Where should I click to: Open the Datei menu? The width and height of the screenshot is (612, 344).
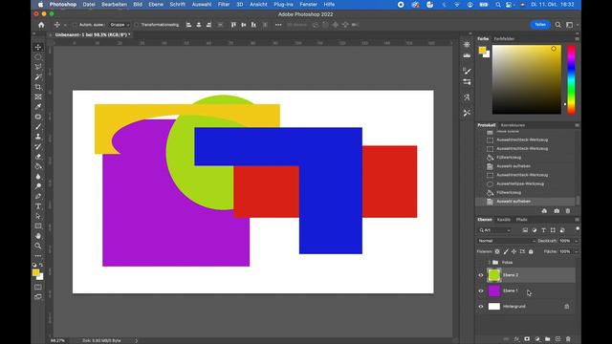(x=89, y=4)
